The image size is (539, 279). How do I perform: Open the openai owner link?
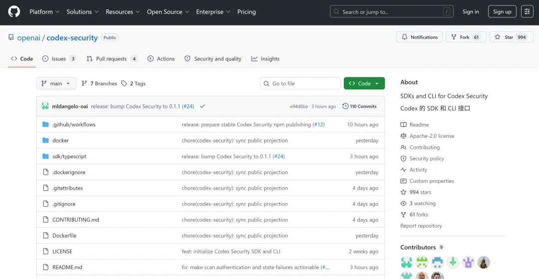[29, 37]
